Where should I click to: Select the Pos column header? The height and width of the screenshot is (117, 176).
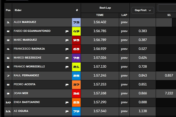click(8, 10)
